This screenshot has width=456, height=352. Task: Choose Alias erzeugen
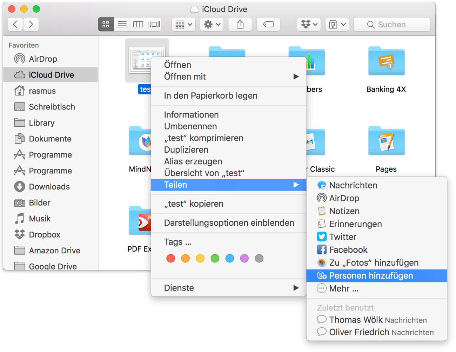point(229,161)
